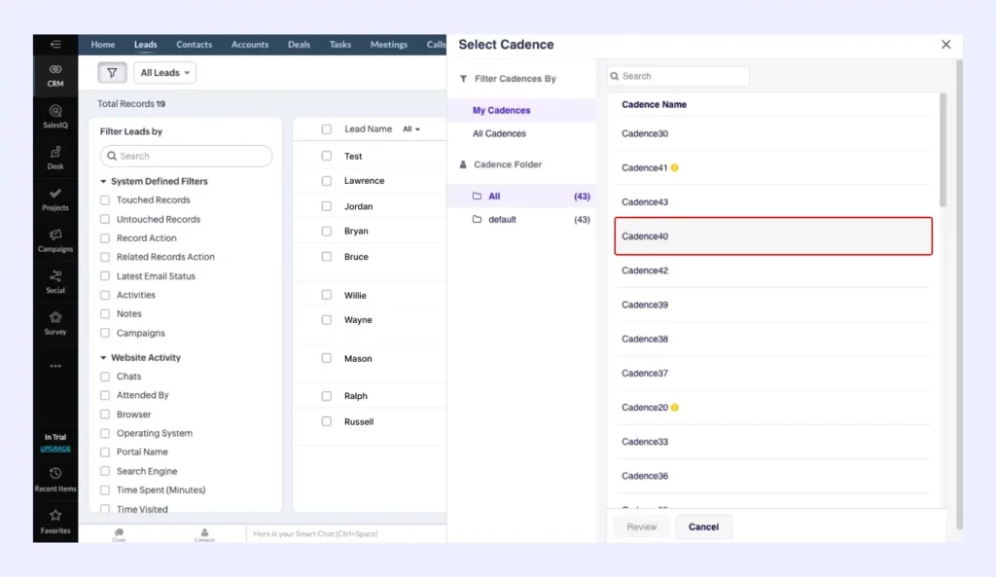This screenshot has height=577, width=996.
Task: Go to the Home tab
Action: pos(103,45)
